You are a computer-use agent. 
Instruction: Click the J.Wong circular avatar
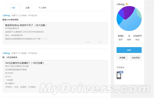point(129,18)
